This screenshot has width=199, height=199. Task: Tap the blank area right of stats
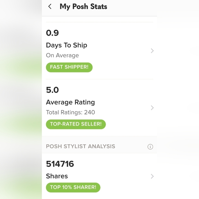pyautogui.click(x=178, y=99)
